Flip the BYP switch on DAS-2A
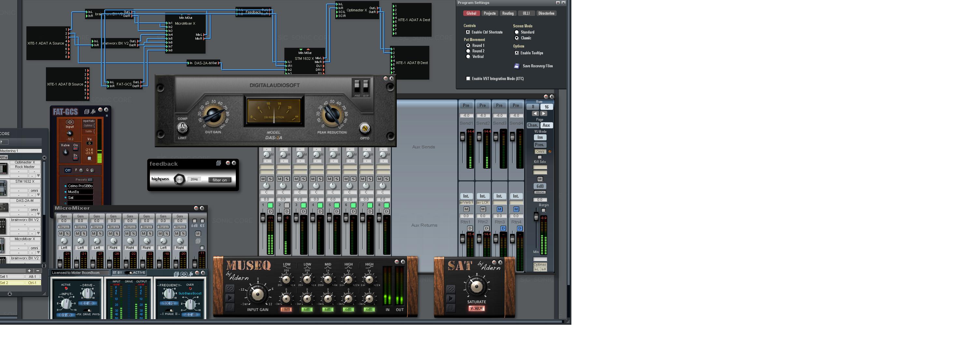Viewport: 959px width, 351px height. click(x=366, y=86)
